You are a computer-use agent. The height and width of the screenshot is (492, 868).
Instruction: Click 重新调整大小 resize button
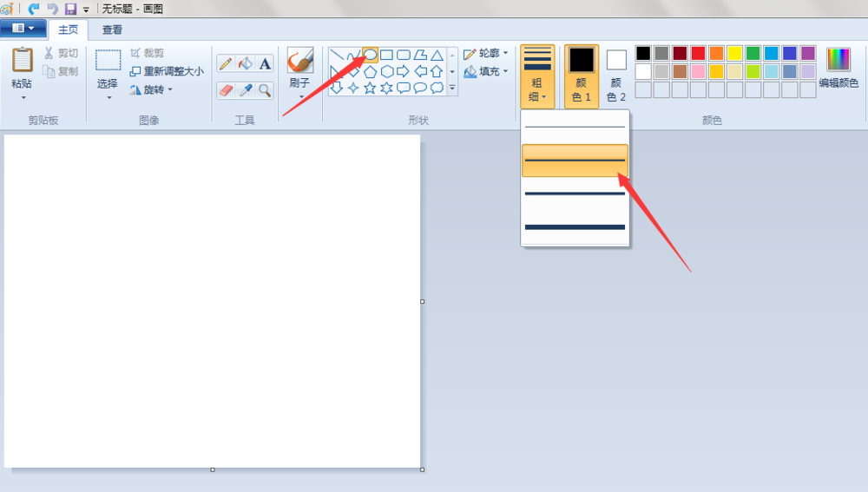(x=167, y=71)
